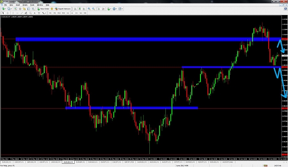Click the connection status bars icon
Viewport: 288px width, 167px height.
(x=265, y=166)
